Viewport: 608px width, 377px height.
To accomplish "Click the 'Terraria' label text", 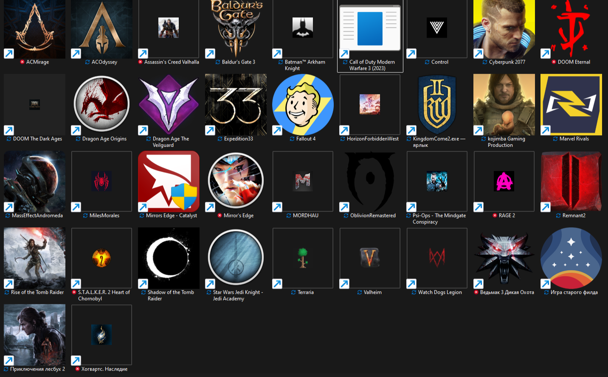I will [x=306, y=292].
